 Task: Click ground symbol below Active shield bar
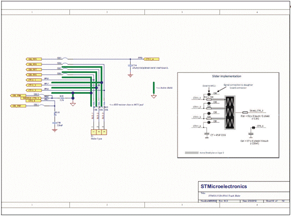coord(154,96)
